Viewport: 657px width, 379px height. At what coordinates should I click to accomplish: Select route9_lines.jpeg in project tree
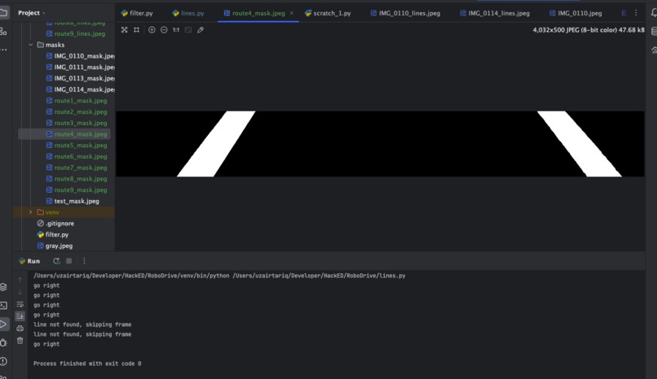click(76, 33)
